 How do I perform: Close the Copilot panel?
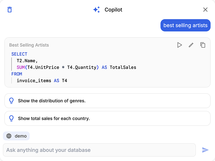click(x=205, y=10)
